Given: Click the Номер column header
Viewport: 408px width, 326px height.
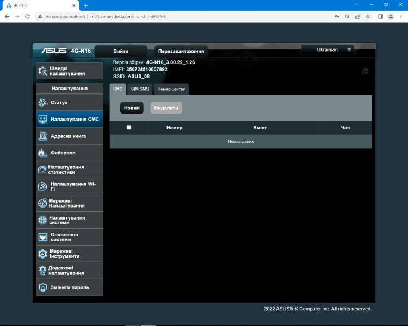Looking at the screenshot, I should coord(174,128).
